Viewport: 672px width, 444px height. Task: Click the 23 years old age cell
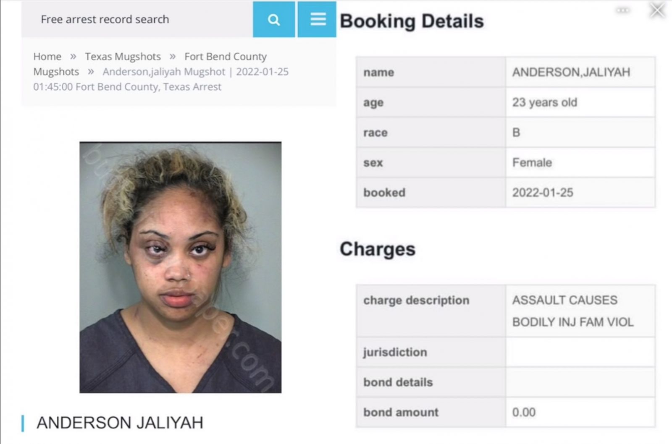[x=580, y=102]
